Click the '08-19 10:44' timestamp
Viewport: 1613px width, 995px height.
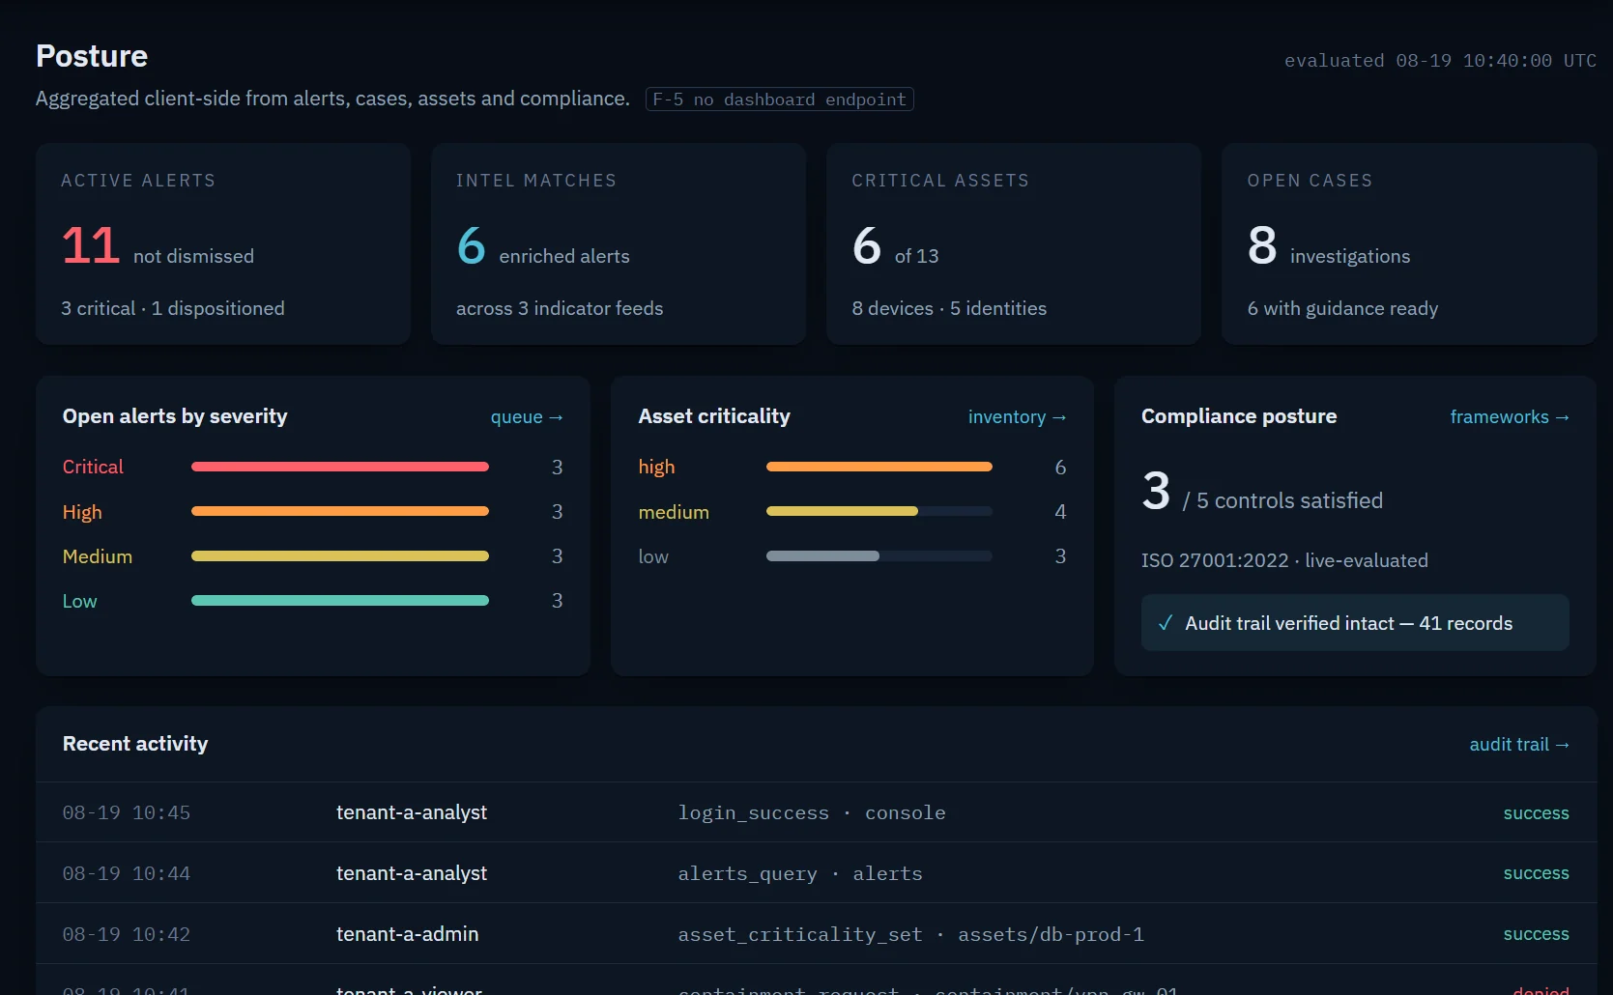[x=127, y=873]
